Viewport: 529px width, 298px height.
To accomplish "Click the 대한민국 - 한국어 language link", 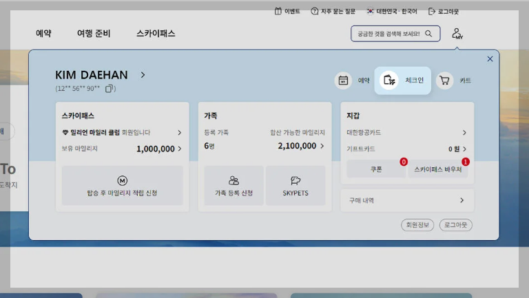I will tap(397, 12).
